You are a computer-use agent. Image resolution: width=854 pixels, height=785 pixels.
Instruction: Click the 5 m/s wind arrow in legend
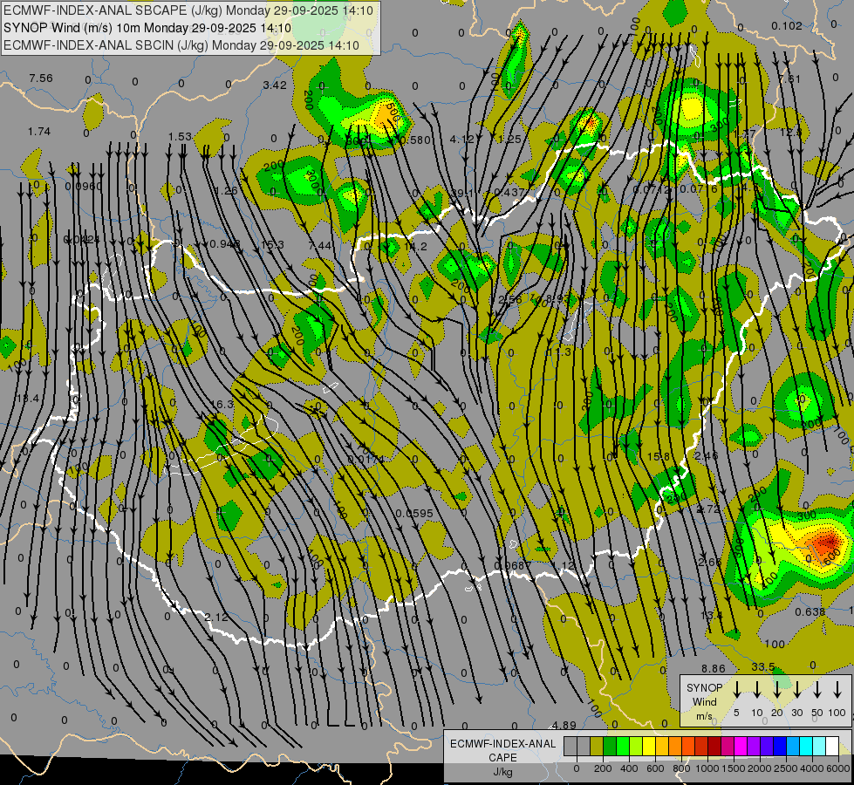[x=737, y=689]
